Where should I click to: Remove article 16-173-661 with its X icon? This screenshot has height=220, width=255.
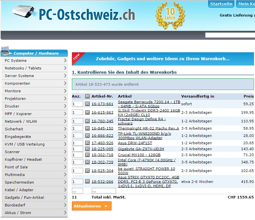(x=87, y=104)
